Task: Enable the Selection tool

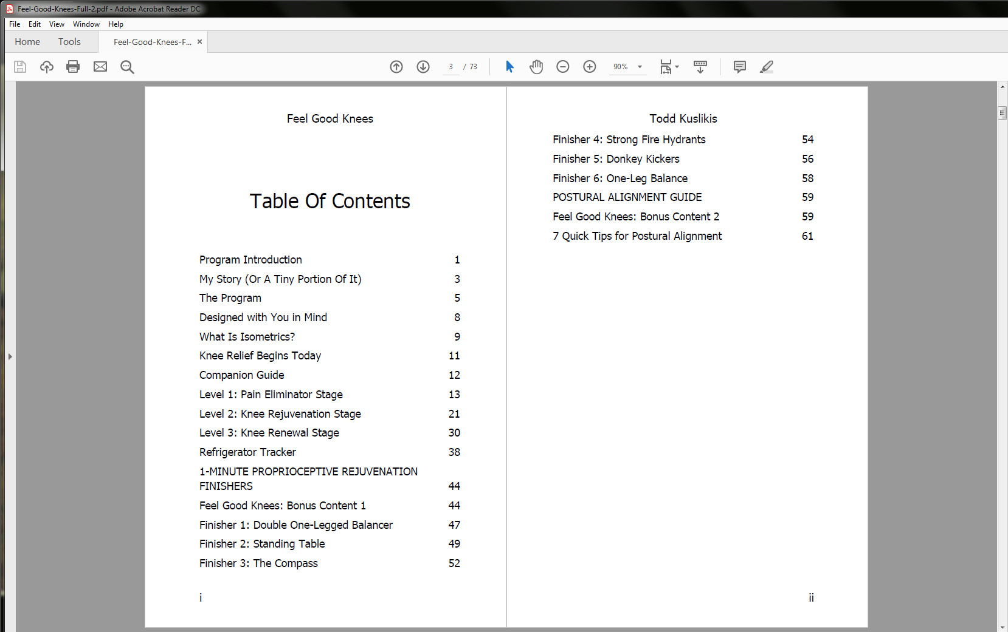Action: pyautogui.click(x=509, y=67)
